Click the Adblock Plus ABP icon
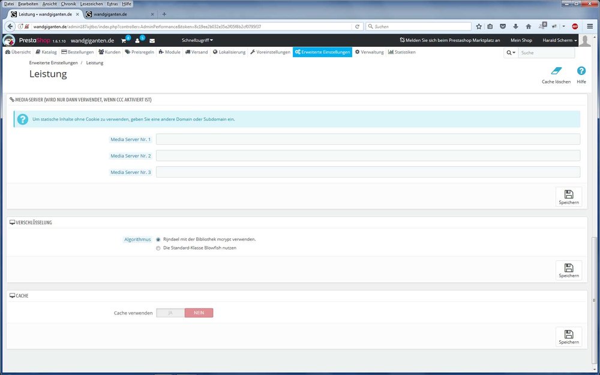This screenshot has width=600, height=375. click(575, 26)
